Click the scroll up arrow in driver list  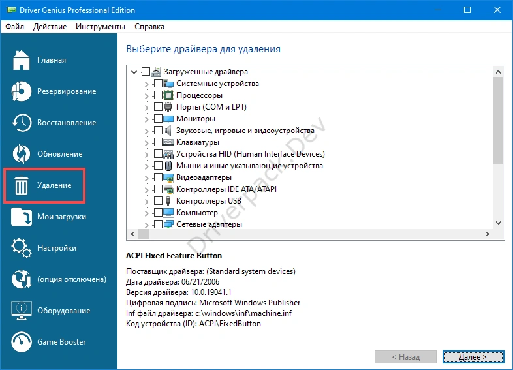click(498, 72)
